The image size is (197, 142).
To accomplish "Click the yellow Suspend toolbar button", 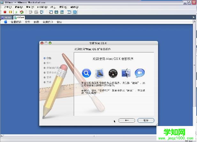I will pos(11,12).
